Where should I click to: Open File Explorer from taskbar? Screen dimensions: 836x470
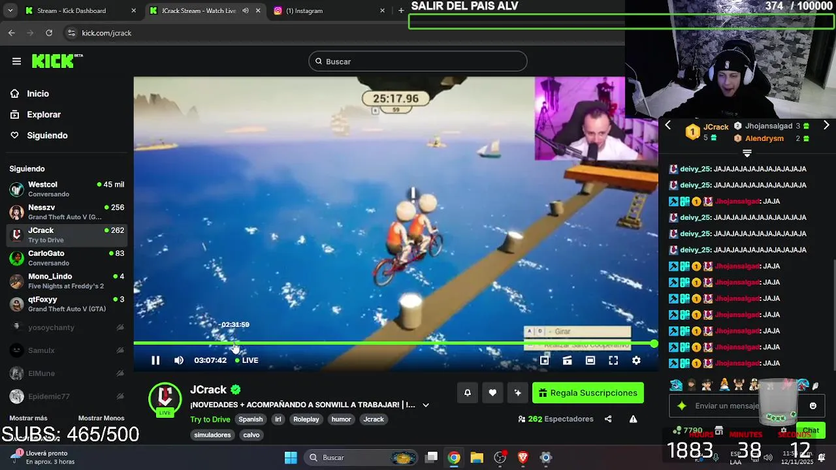[477, 458]
